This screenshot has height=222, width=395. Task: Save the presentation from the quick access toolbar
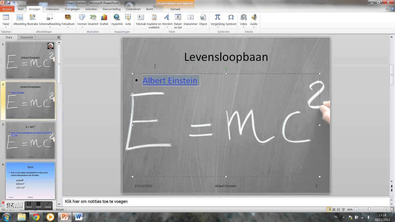pos(8,3)
